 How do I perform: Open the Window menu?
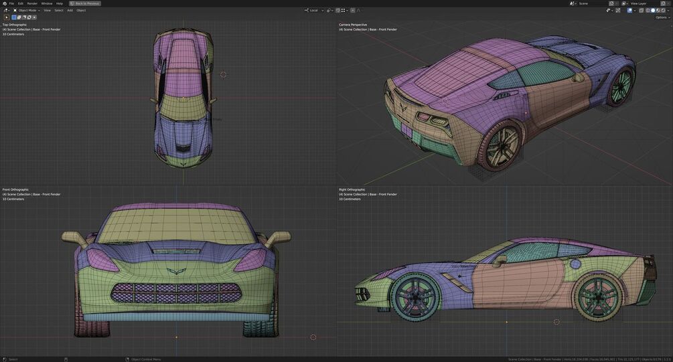47,3
